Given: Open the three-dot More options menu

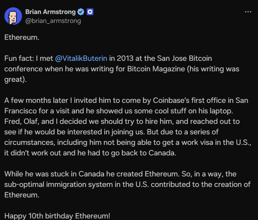Looking at the screenshot, I should point(248,12).
